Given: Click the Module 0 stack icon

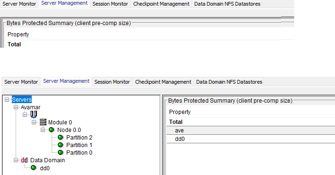Looking at the screenshot, I should click(x=43, y=122).
